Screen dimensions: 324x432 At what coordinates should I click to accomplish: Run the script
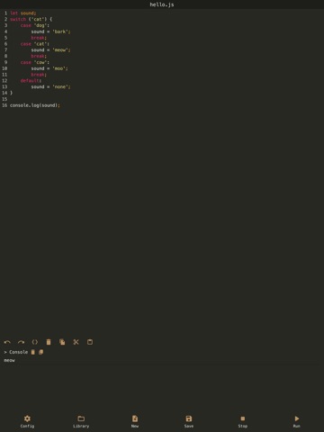297,421
